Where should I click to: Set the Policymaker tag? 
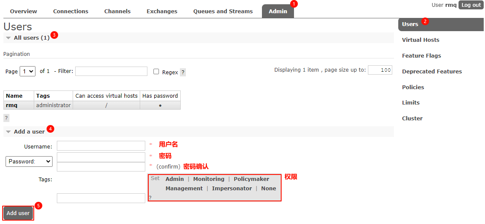point(251,179)
